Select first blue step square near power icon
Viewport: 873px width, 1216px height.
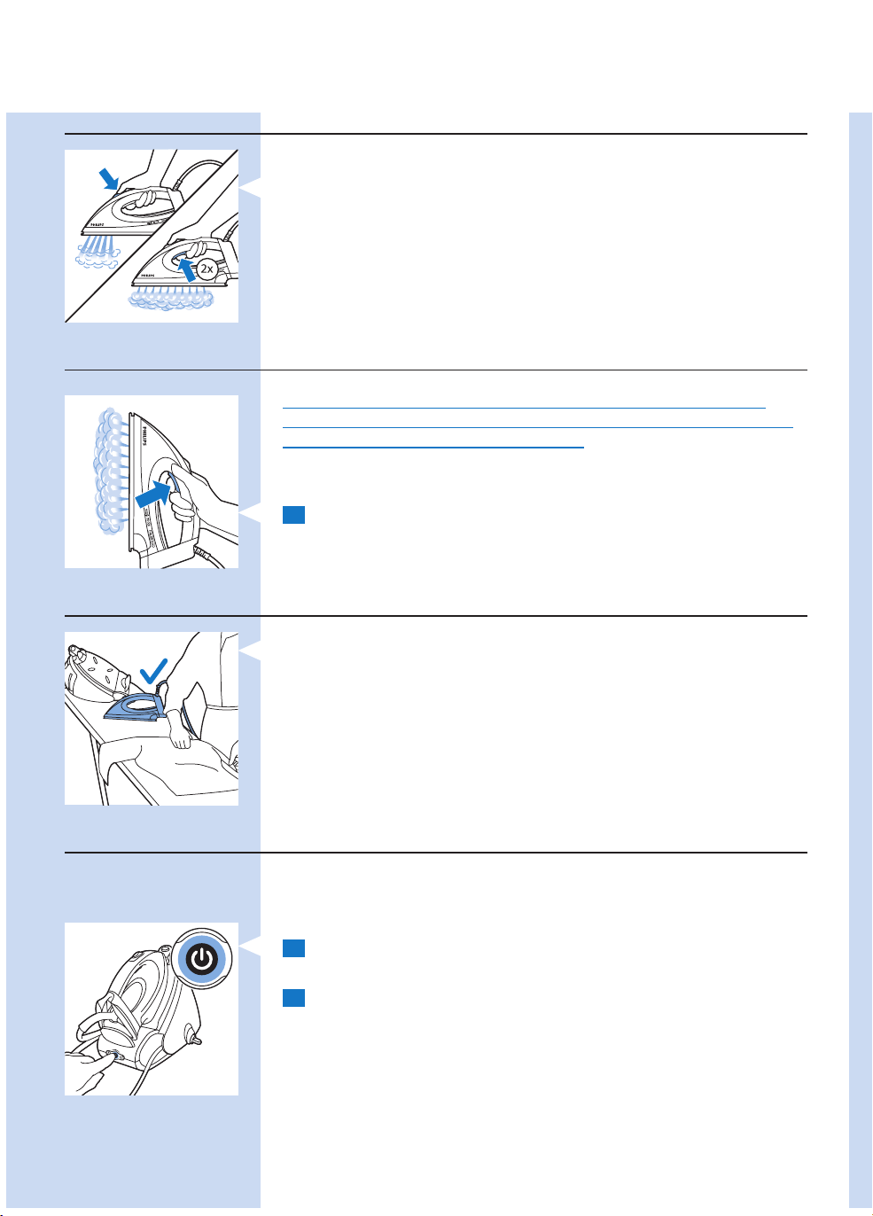coord(294,948)
